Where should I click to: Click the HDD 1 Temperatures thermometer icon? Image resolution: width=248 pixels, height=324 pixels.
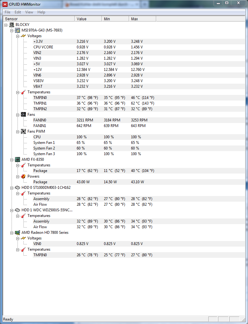(23, 216)
